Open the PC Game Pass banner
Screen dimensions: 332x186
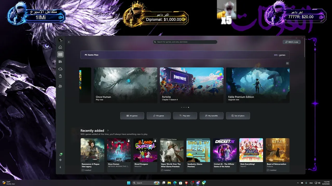185,55
